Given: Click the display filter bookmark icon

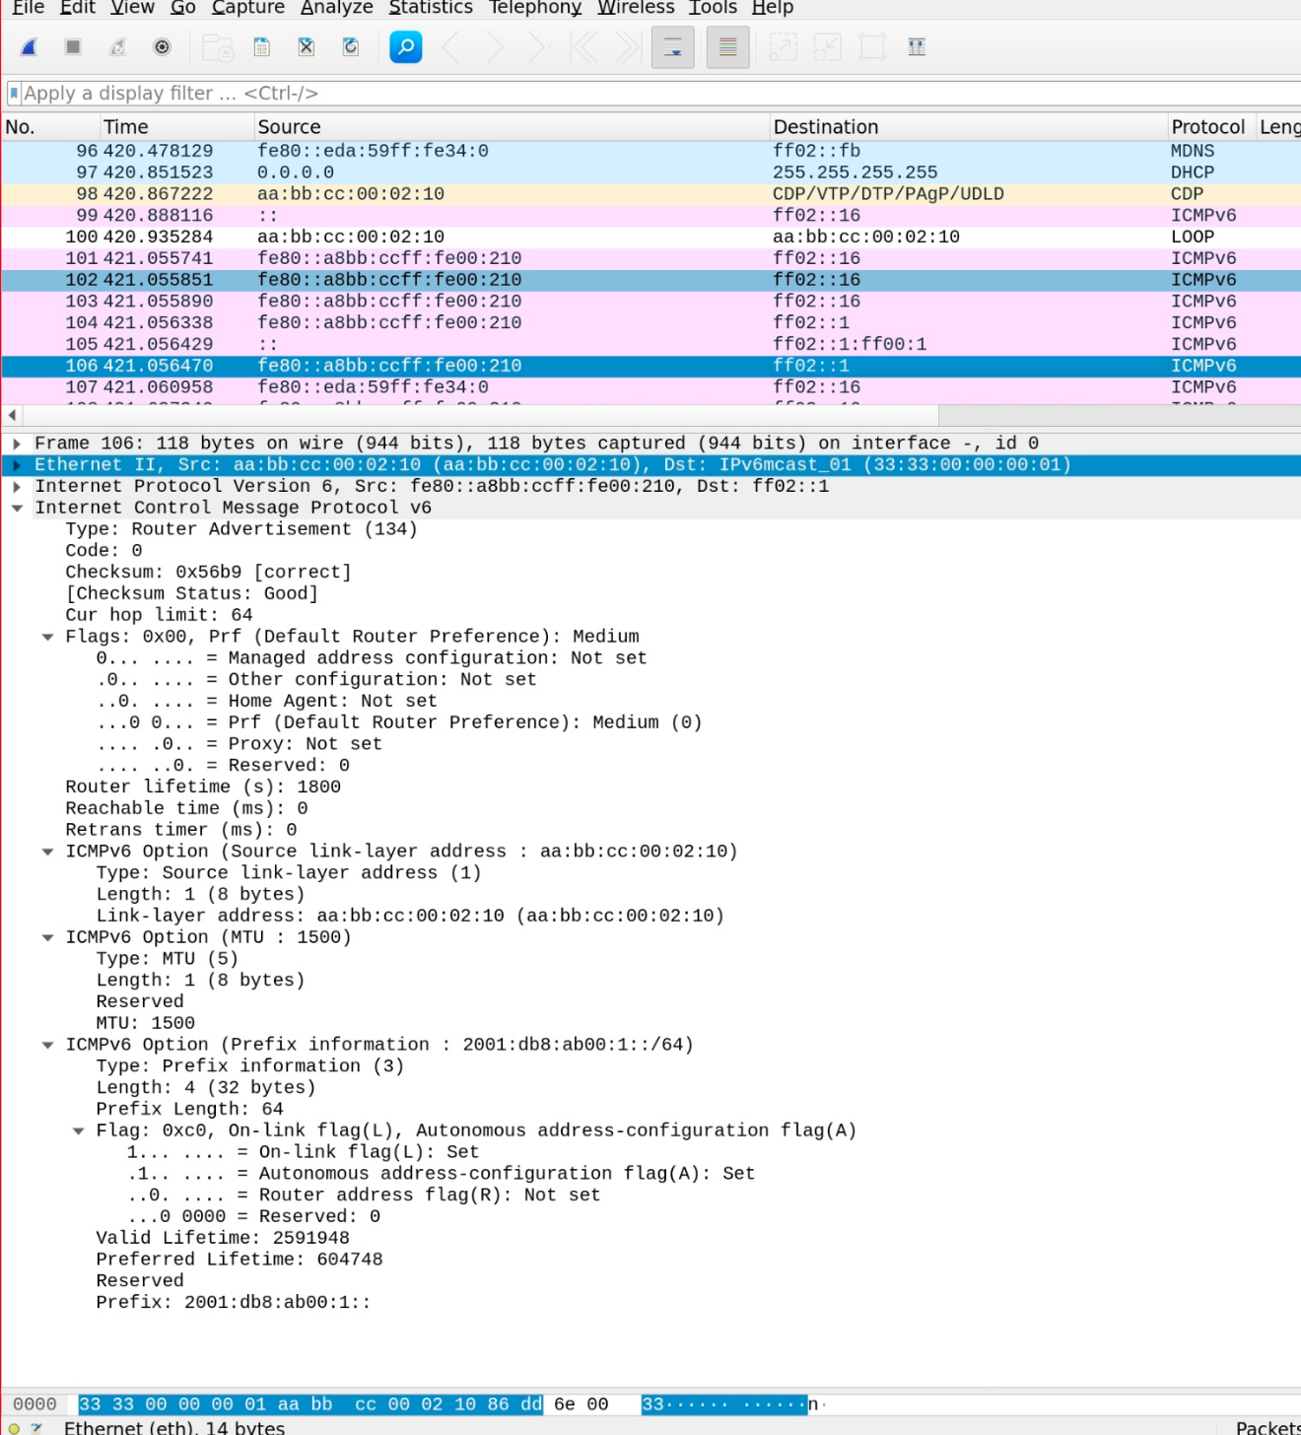Looking at the screenshot, I should coord(14,94).
